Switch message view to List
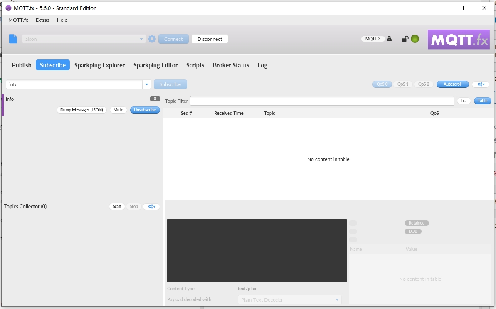 [x=464, y=101]
